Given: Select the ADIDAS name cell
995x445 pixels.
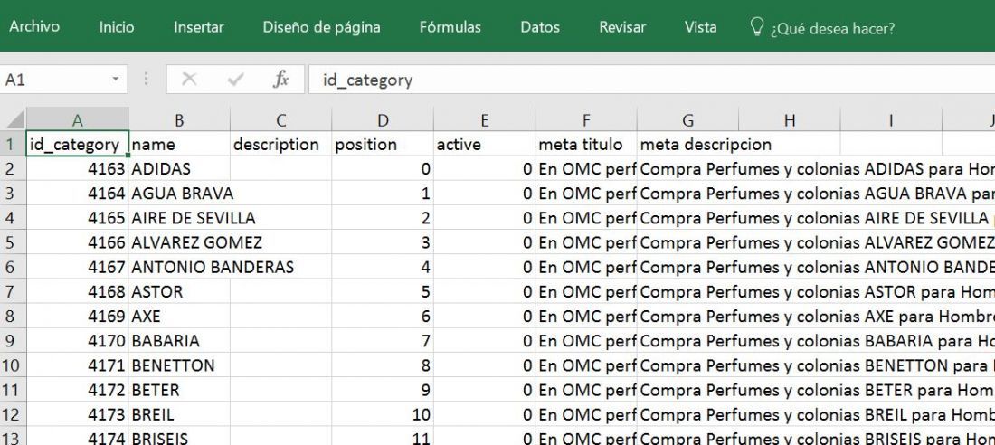Looking at the screenshot, I should pyautogui.click(x=179, y=169).
